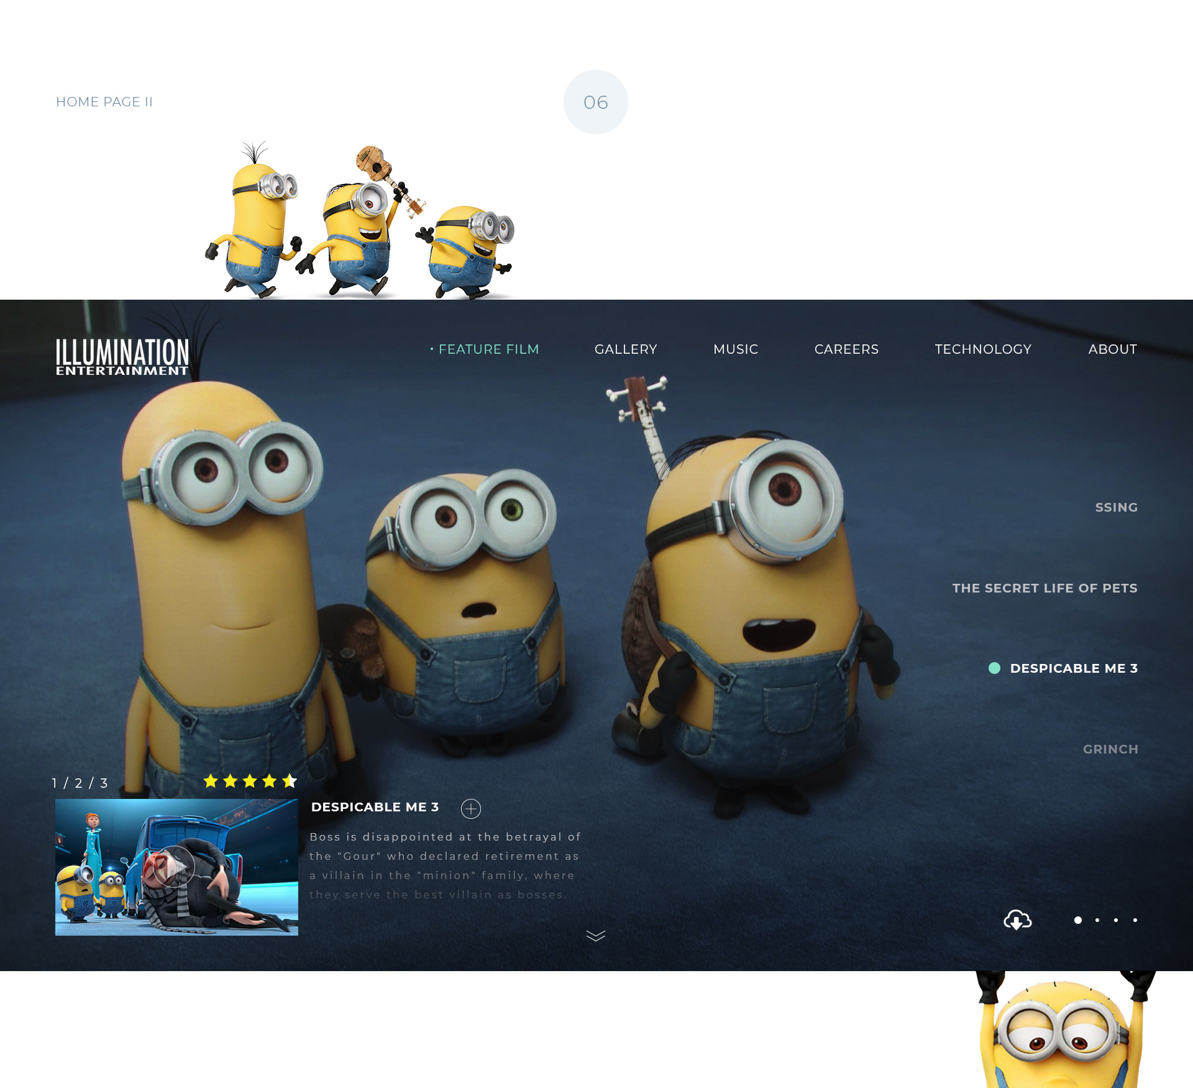Play the Despicable Me 3 trailer

coord(175,867)
